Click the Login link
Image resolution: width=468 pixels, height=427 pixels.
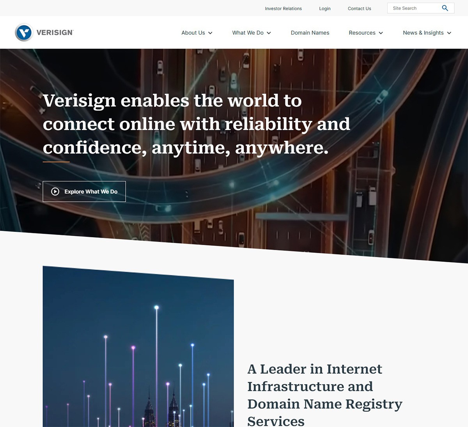(325, 8)
